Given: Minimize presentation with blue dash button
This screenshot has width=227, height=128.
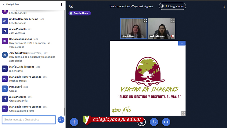Looking at the screenshot, I should 182,43.
